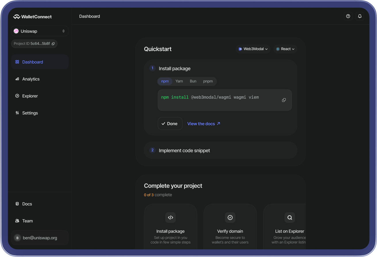Screen dimensions: 377x257
Task: Open Settings from the sidebar
Action: pos(30,113)
